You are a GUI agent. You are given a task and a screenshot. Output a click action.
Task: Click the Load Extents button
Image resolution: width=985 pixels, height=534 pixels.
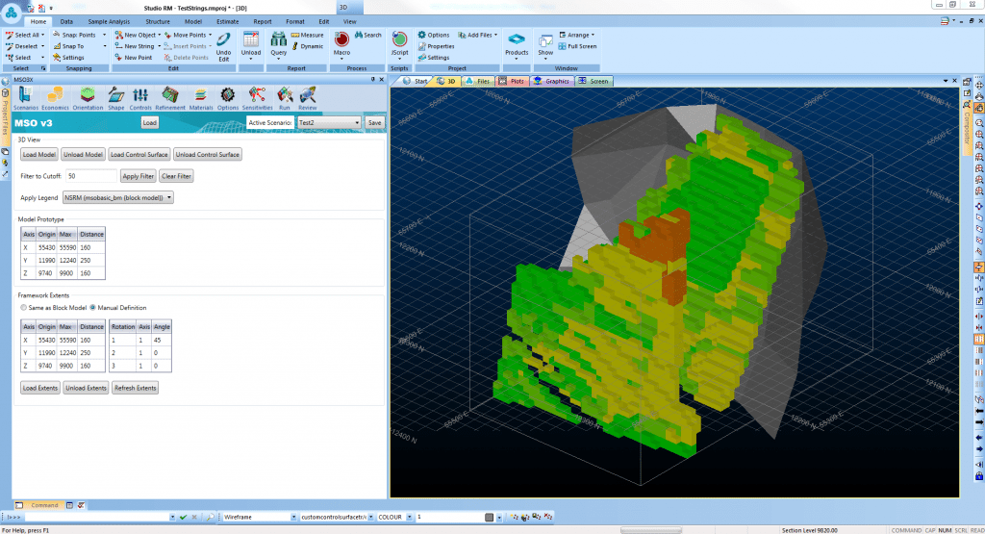point(40,388)
